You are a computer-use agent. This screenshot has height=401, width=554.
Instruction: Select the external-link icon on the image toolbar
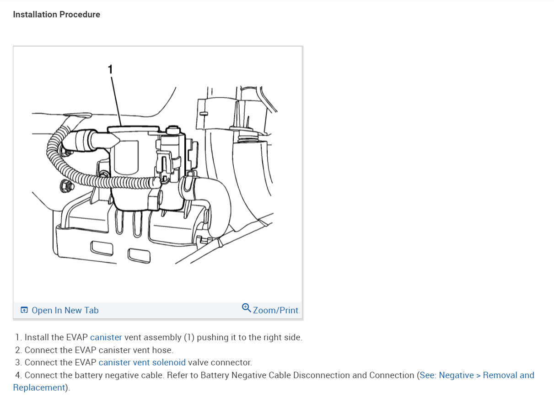tap(24, 310)
